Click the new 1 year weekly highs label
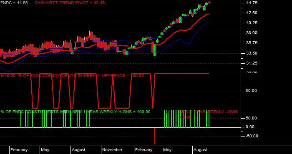Viewport: 292px width, 154px height. (x=75, y=112)
